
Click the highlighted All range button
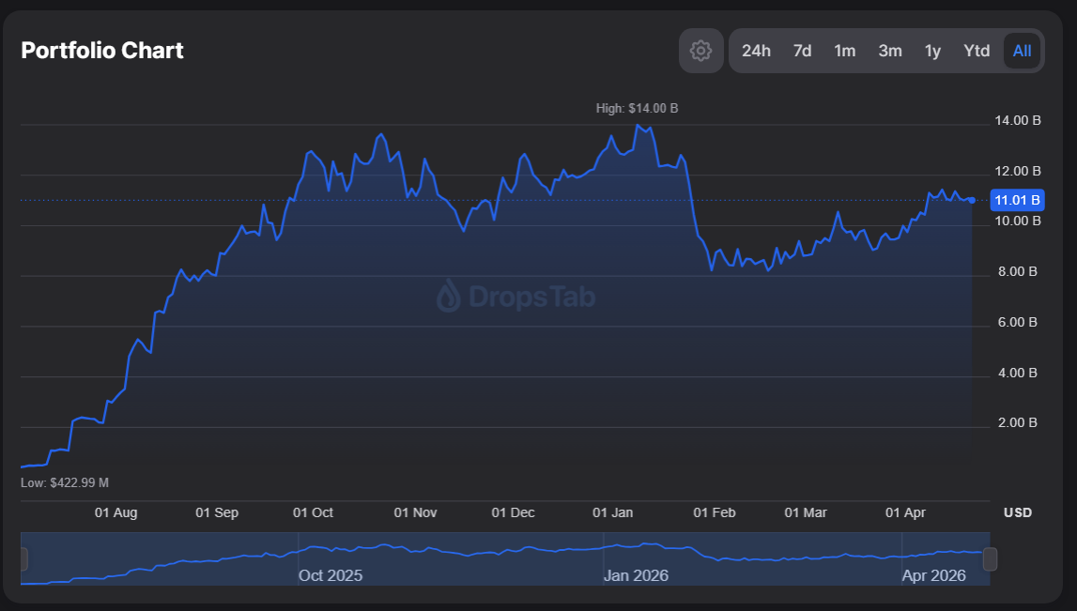(1022, 51)
